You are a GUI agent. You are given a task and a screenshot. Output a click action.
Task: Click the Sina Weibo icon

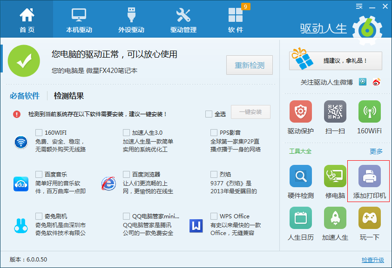[x=377, y=82]
